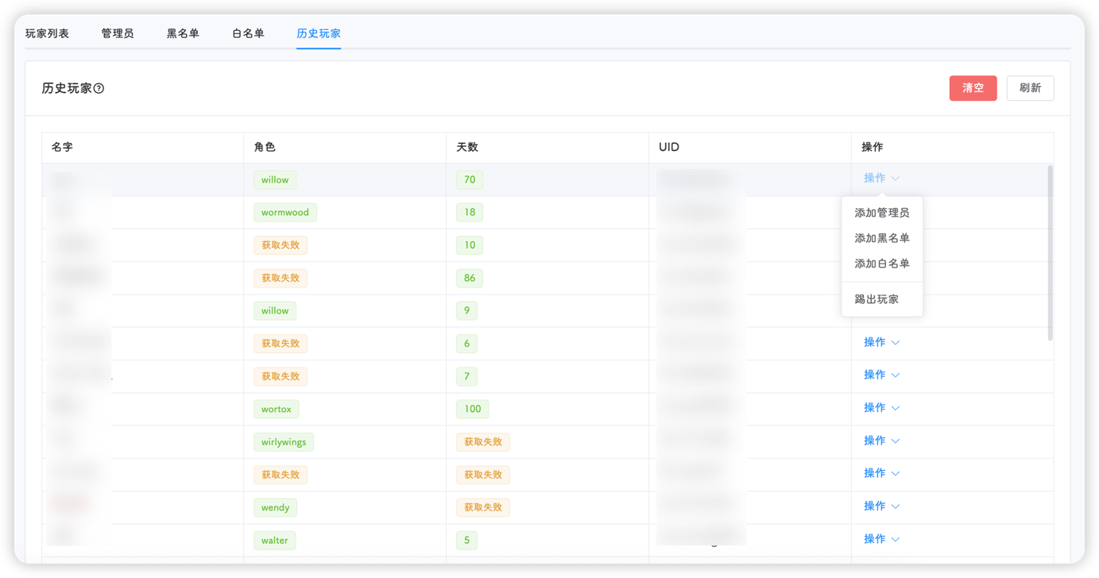Choose 踢出玩家 in the action menu
The width and height of the screenshot is (1099, 578).
(x=877, y=299)
